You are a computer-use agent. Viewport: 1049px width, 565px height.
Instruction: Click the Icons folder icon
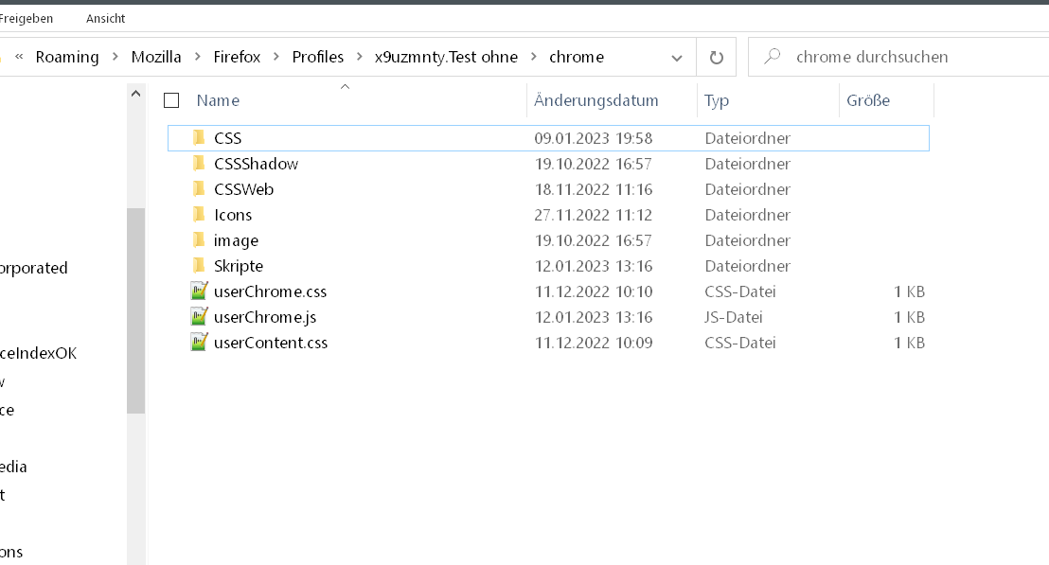point(199,215)
